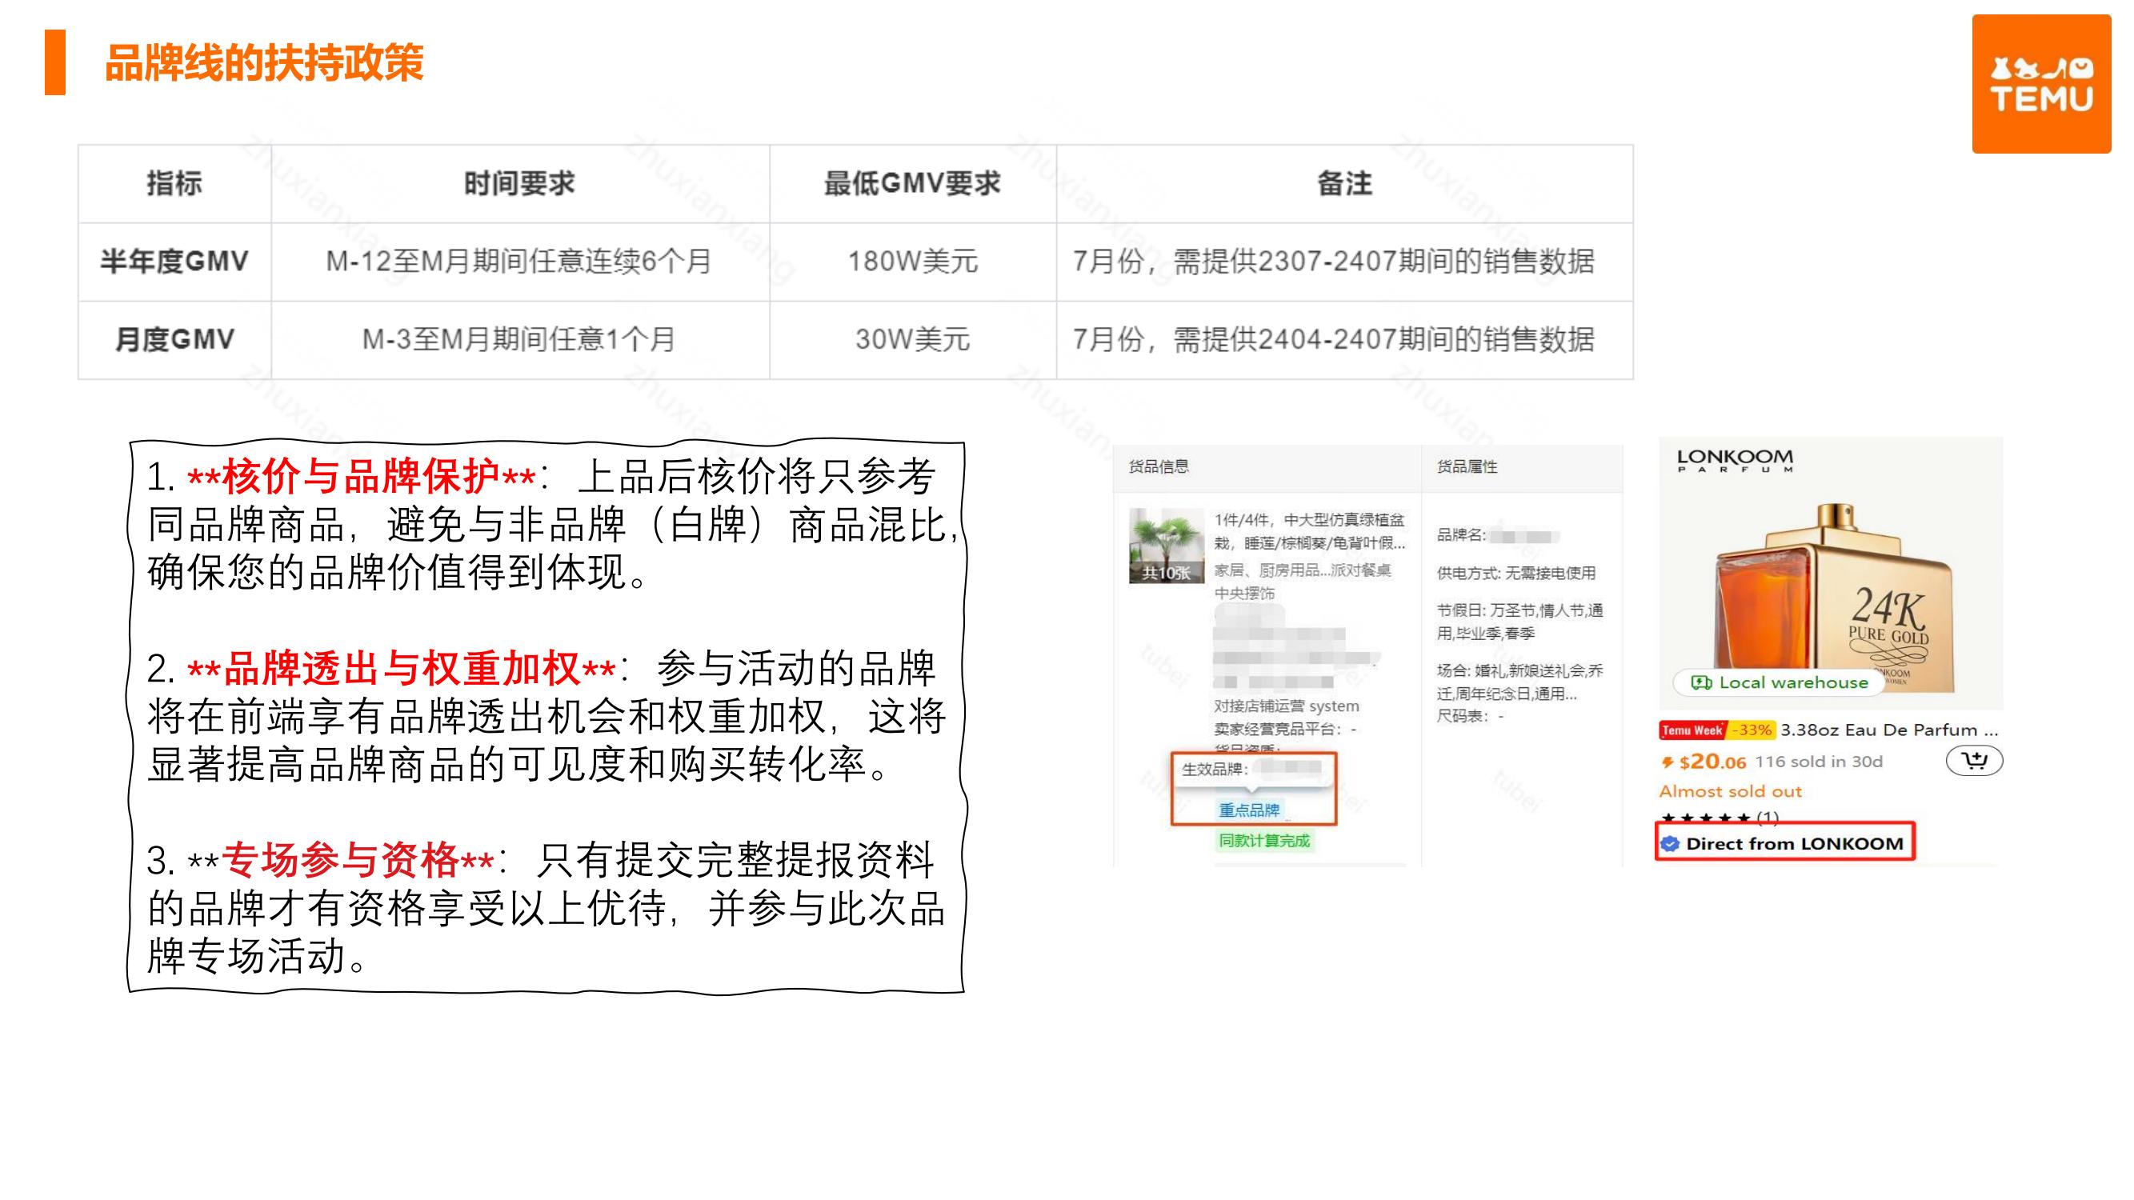This screenshot has width=2134, height=1200.
Task: Click the 180W美元 table cell
Action: (x=912, y=262)
